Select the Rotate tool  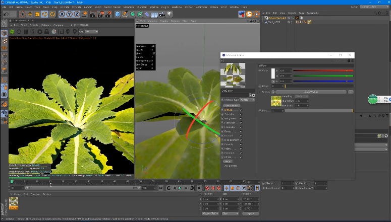click(x=45, y=14)
